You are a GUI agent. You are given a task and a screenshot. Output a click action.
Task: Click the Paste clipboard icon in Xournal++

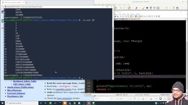(x=116, y=8)
